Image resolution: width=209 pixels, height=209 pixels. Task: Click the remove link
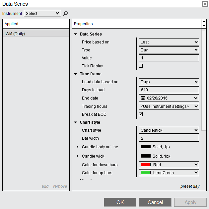coord(60,186)
